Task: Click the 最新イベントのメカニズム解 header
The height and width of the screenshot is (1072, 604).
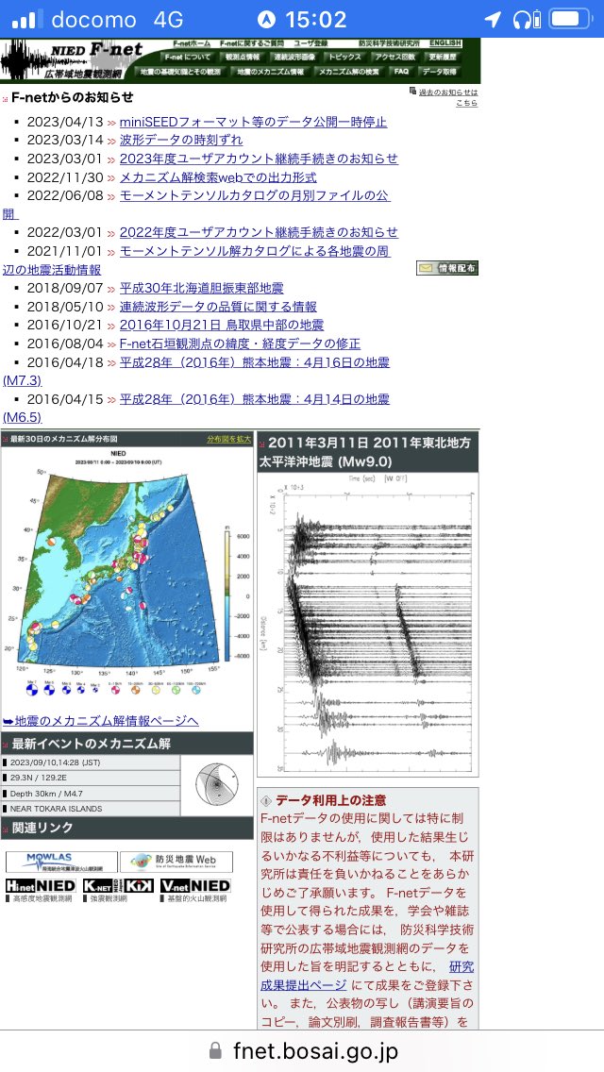Action: pyautogui.click(x=127, y=744)
